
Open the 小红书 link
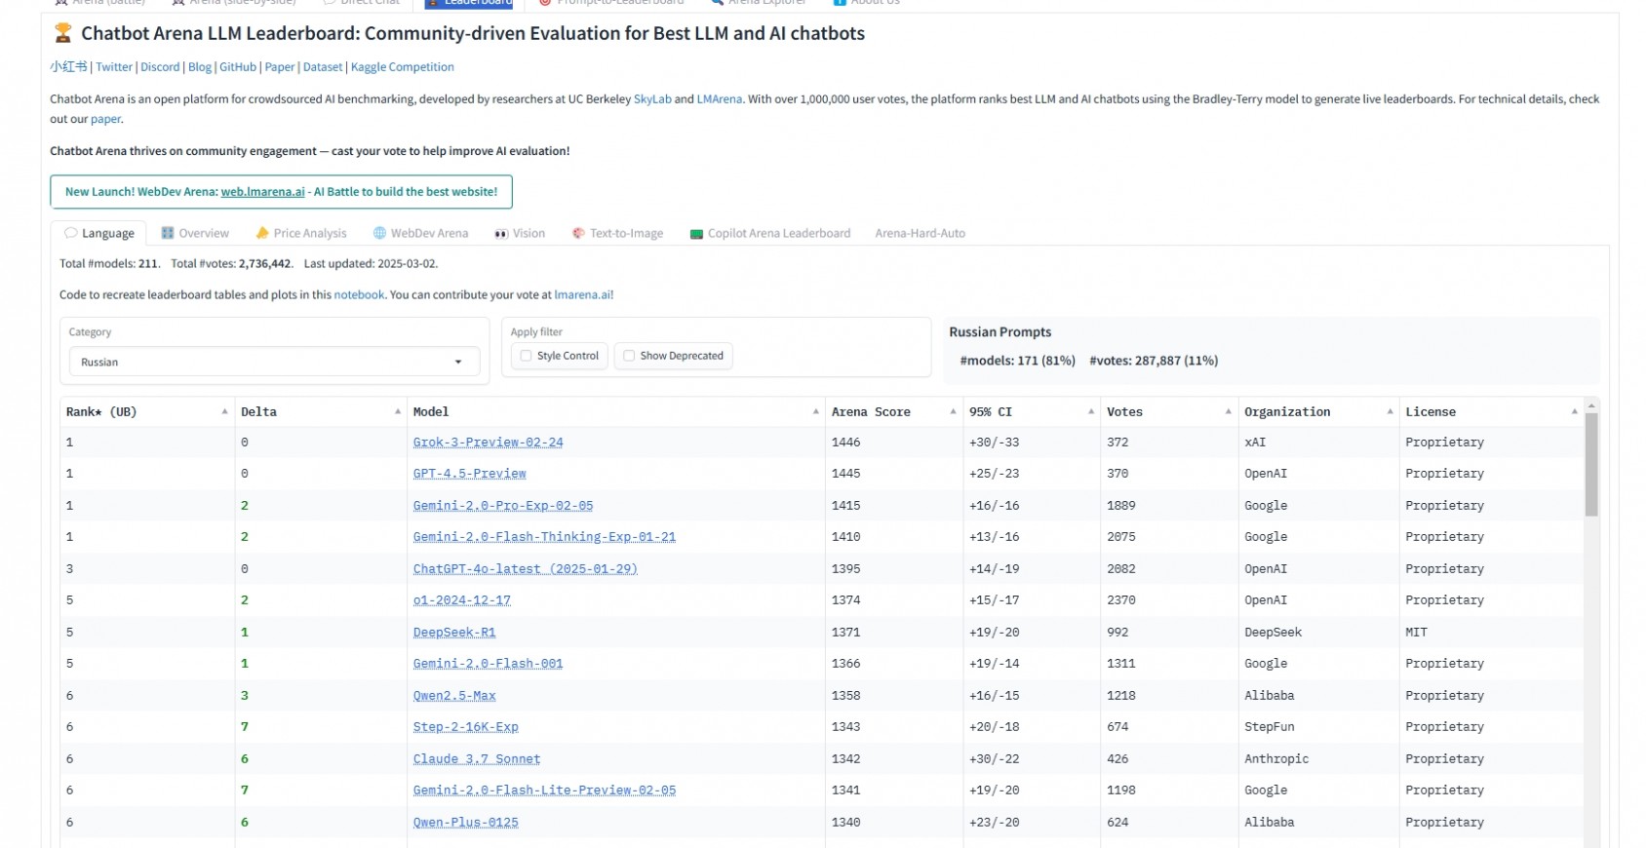68,67
